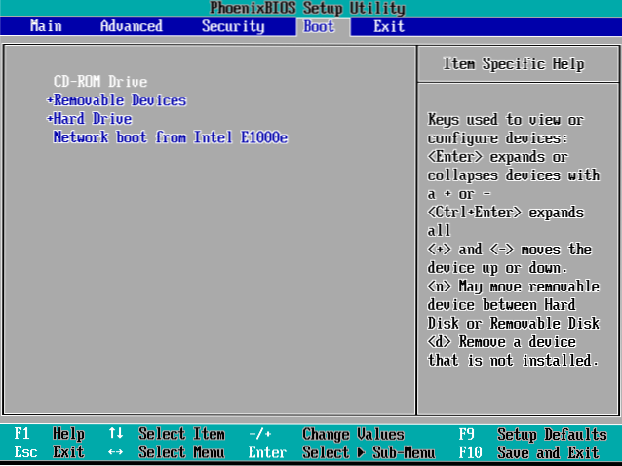Choose Network boot from Intel E1000e
The width and height of the screenshot is (622, 466).
(x=170, y=137)
